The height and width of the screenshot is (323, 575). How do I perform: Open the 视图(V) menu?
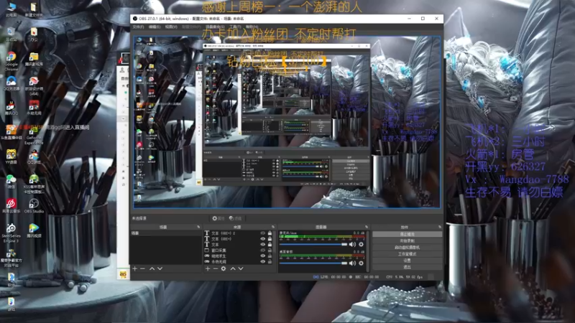(x=171, y=27)
